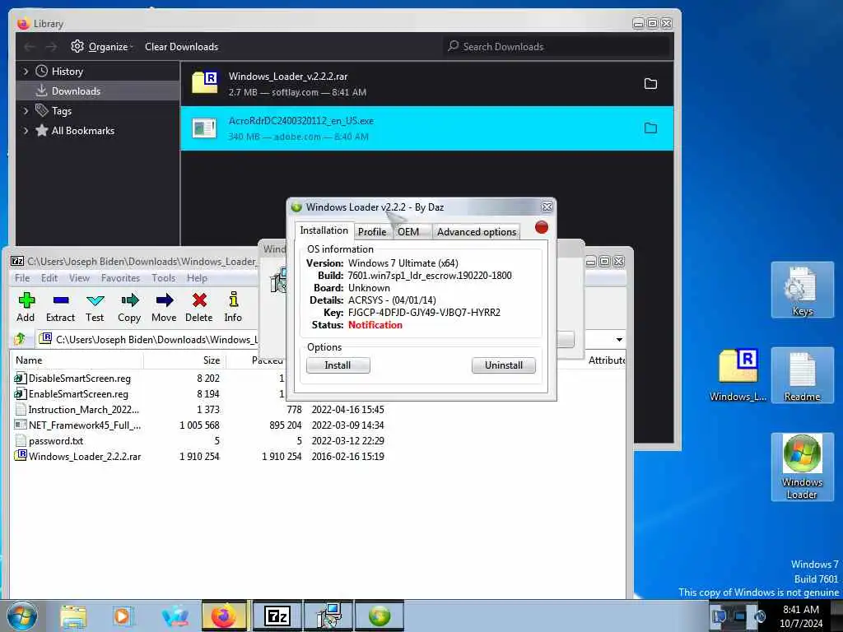Select the Windows Loader desktop shortcut
The width and height of the screenshot is (843, 632).
802,467
